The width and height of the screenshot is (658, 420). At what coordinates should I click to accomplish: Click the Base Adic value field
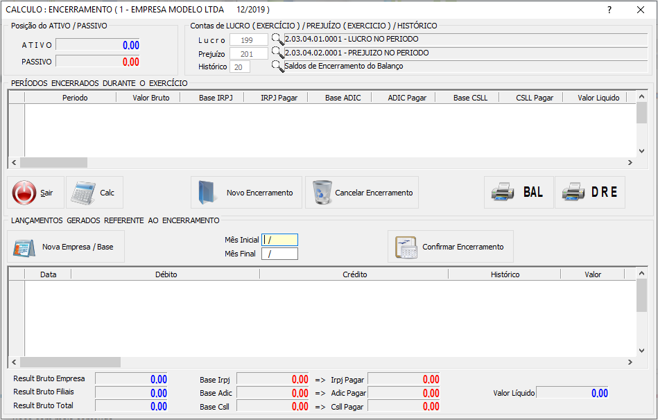pyautogui.click(x=272, y=393)
